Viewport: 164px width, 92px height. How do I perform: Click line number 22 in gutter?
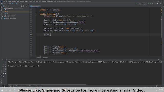click(31, 34)
